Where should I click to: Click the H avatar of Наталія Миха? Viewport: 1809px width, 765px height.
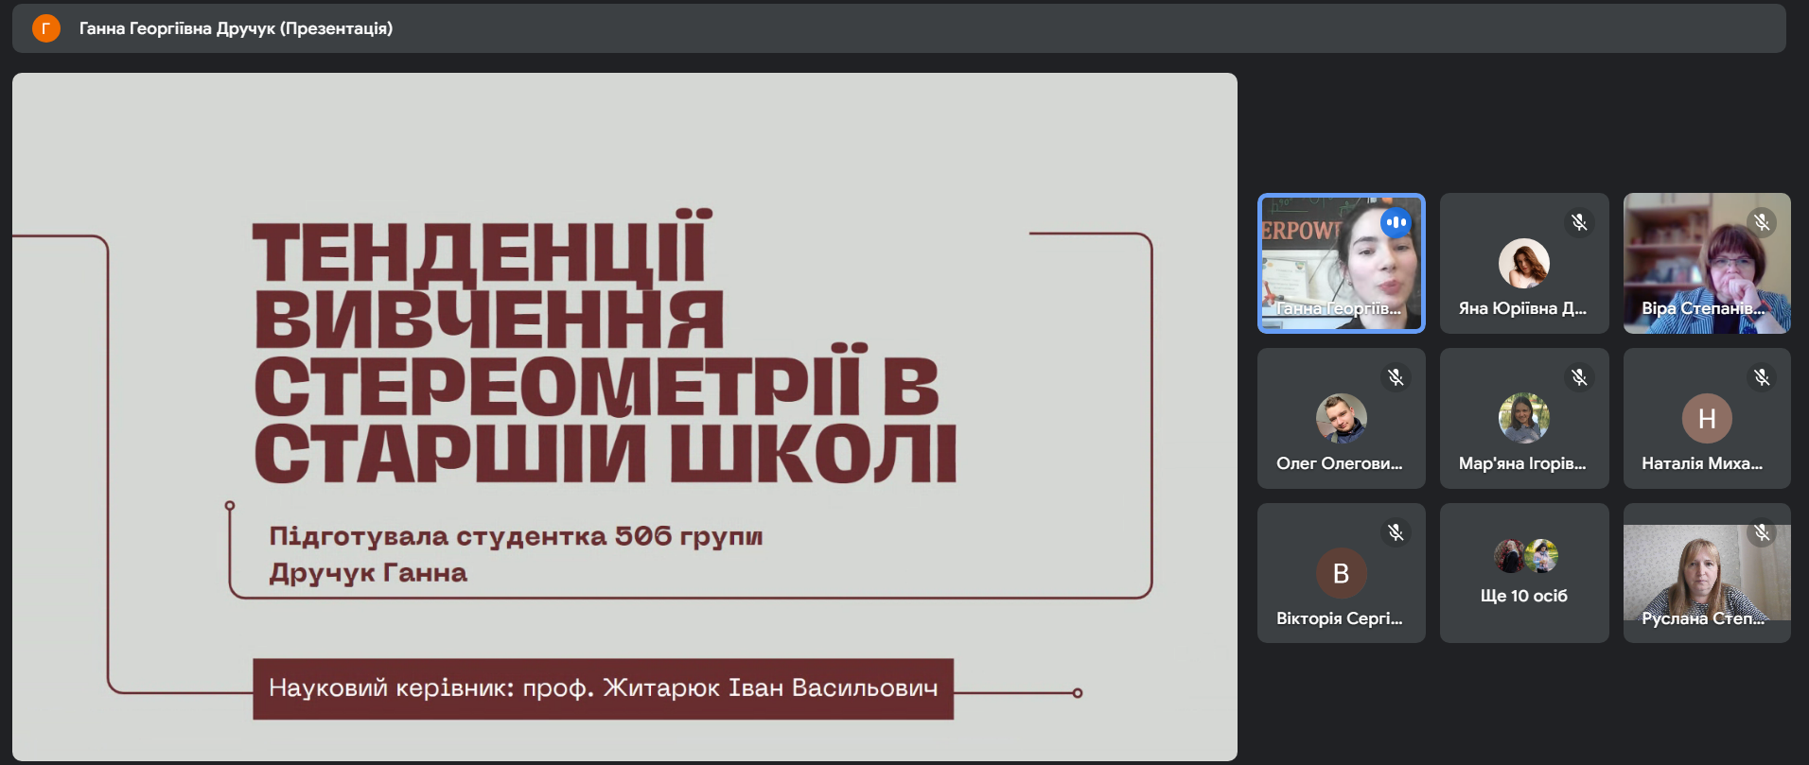coord(1707,418)
